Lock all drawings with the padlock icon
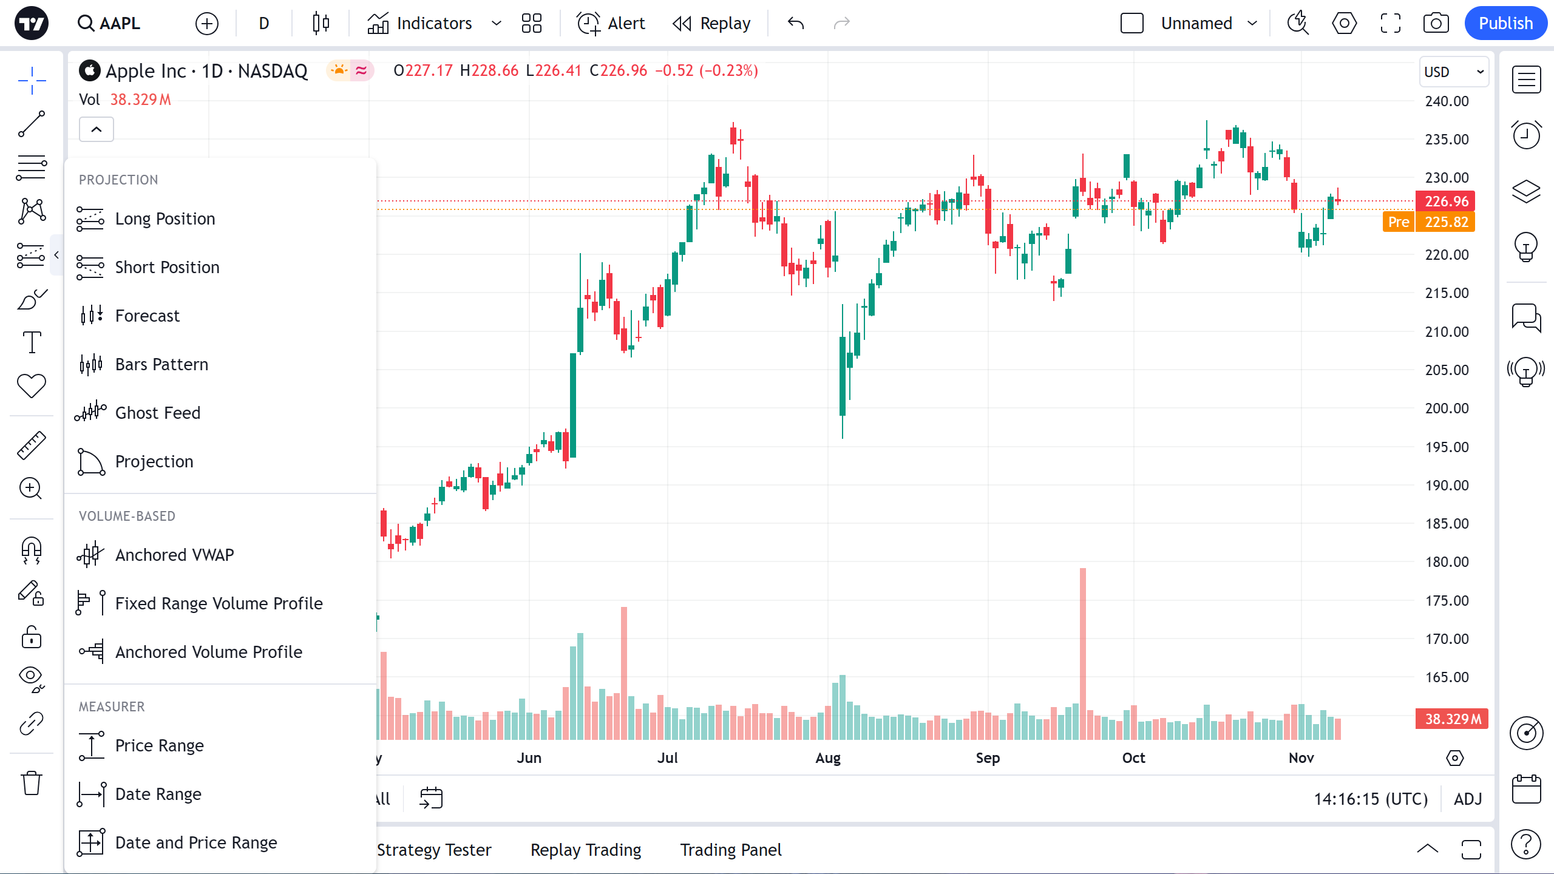Screen dimensions: 1554x874 [31, 637]
